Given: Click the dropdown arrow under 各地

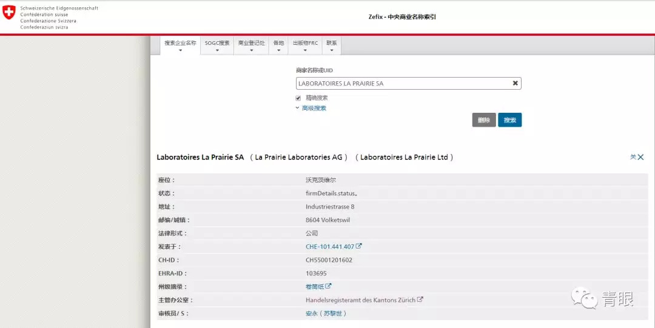Looking at the screenshot, I should 278,50.
